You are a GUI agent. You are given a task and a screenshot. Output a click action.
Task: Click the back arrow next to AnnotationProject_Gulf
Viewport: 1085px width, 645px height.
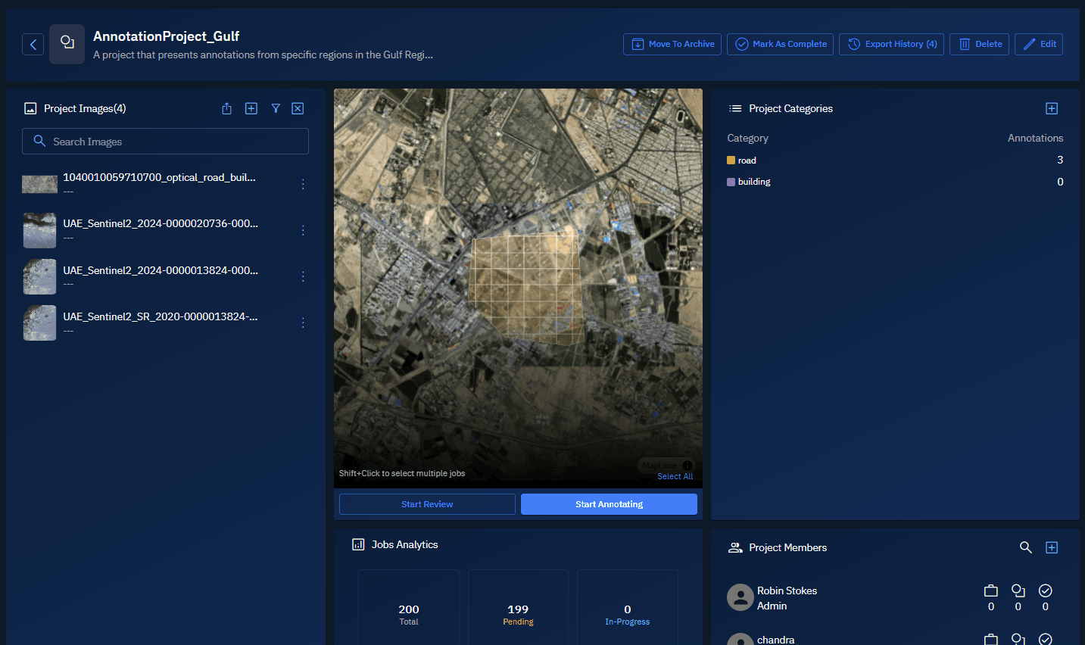point(33,45)
